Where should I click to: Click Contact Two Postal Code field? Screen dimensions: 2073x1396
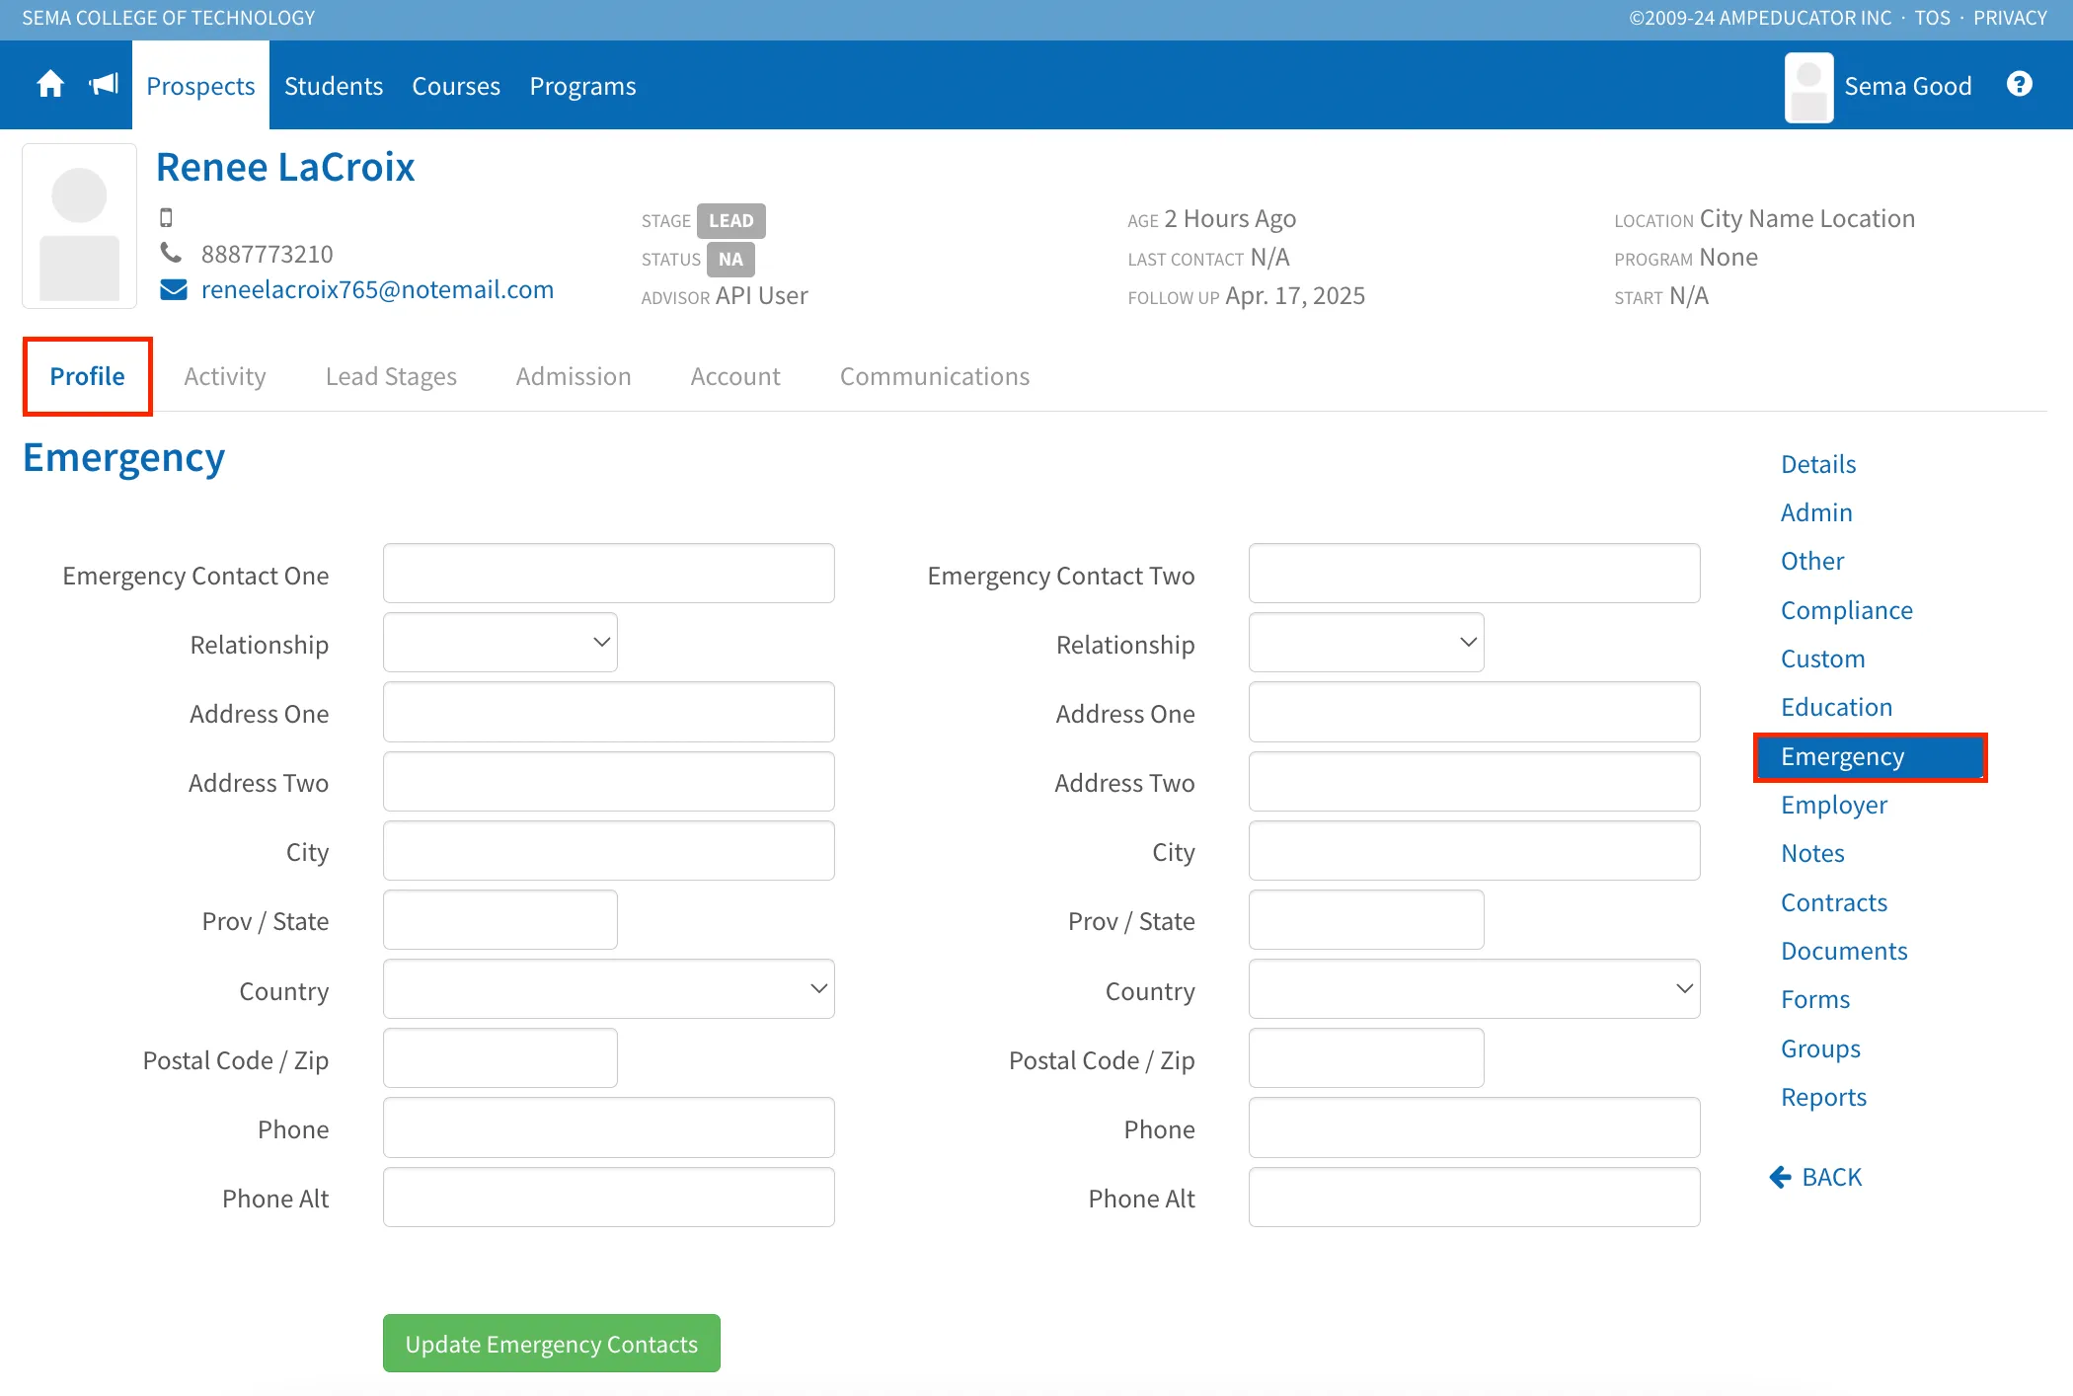[1366, 1058]
